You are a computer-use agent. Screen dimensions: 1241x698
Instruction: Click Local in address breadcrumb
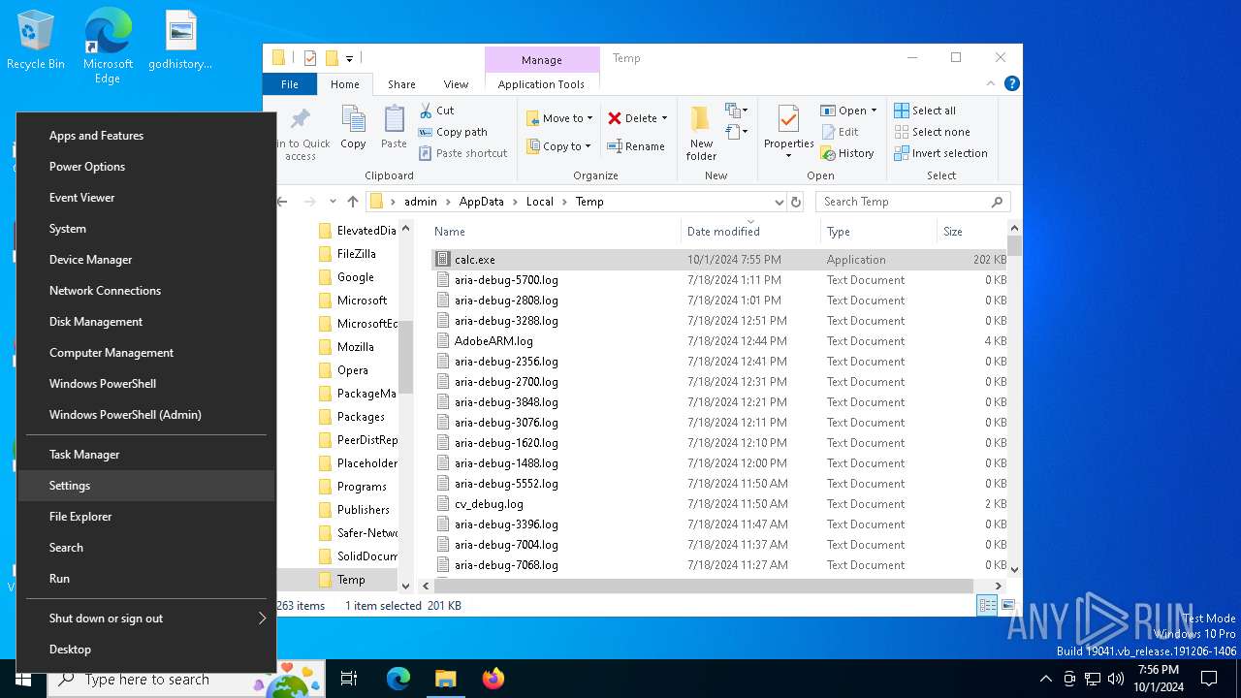tap(540, 202)
